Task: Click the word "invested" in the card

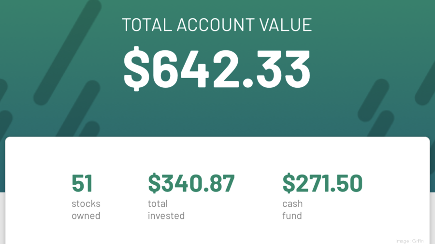Action: coord(166,216)
